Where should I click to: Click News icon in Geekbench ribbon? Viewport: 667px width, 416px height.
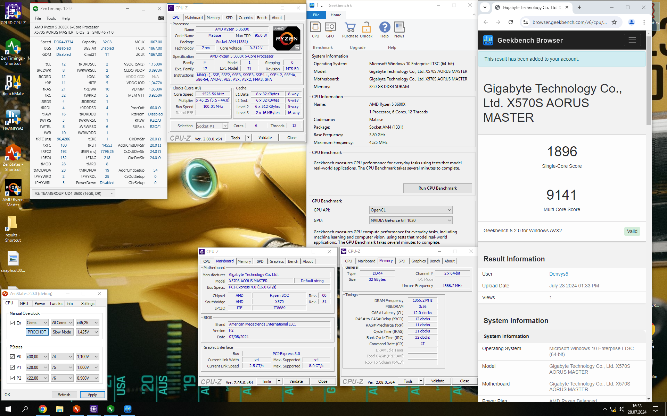(x=399, y=30)
